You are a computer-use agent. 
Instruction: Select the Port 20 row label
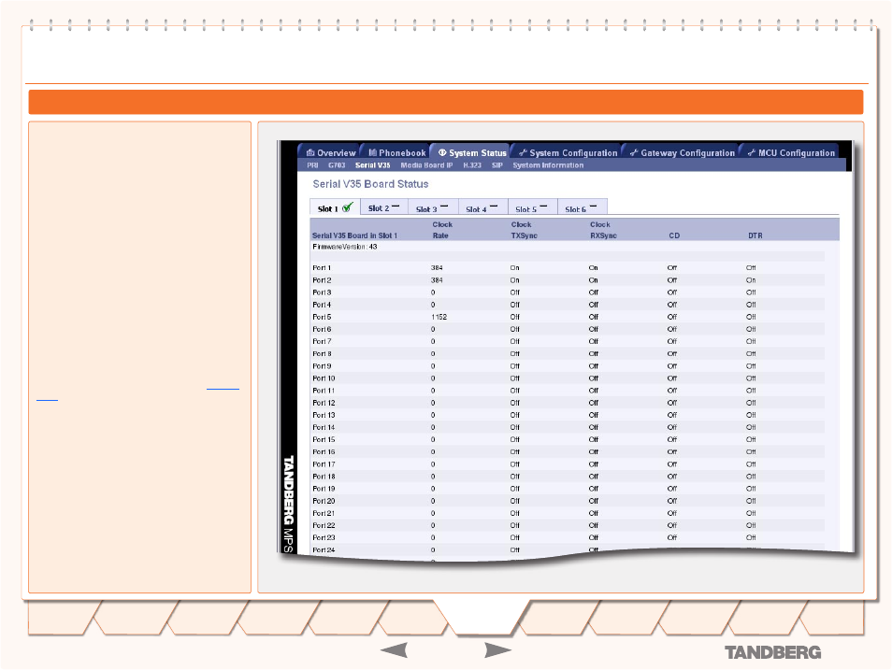(x=324, y=501)
